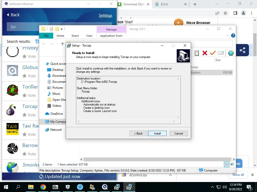This screenshot has height=192, width=257.
Task: Switch Explorer to large thumbnails view
Action: pos(232,164)
